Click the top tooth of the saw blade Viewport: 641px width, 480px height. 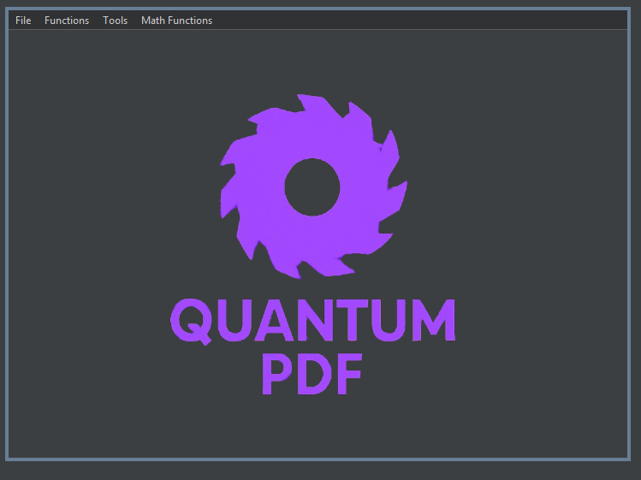304,105
